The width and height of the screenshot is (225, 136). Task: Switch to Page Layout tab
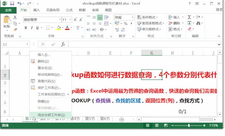[x=53, y=10]
